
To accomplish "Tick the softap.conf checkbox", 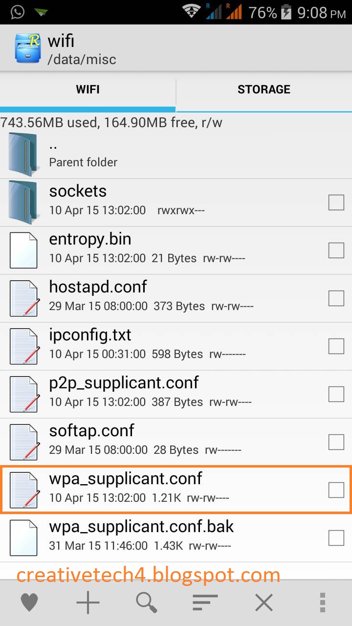I will pyautogui.click(x=336, y=442).
